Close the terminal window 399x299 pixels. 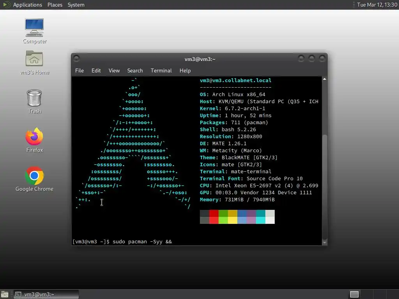coord(322,59)
